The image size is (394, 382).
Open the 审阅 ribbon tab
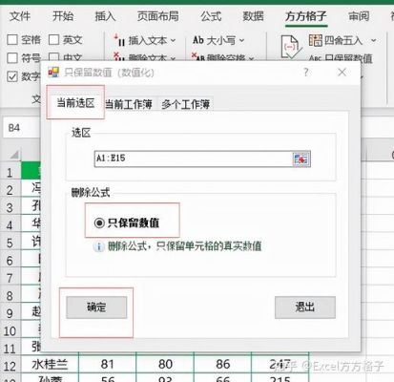click(x=359, y=16)
